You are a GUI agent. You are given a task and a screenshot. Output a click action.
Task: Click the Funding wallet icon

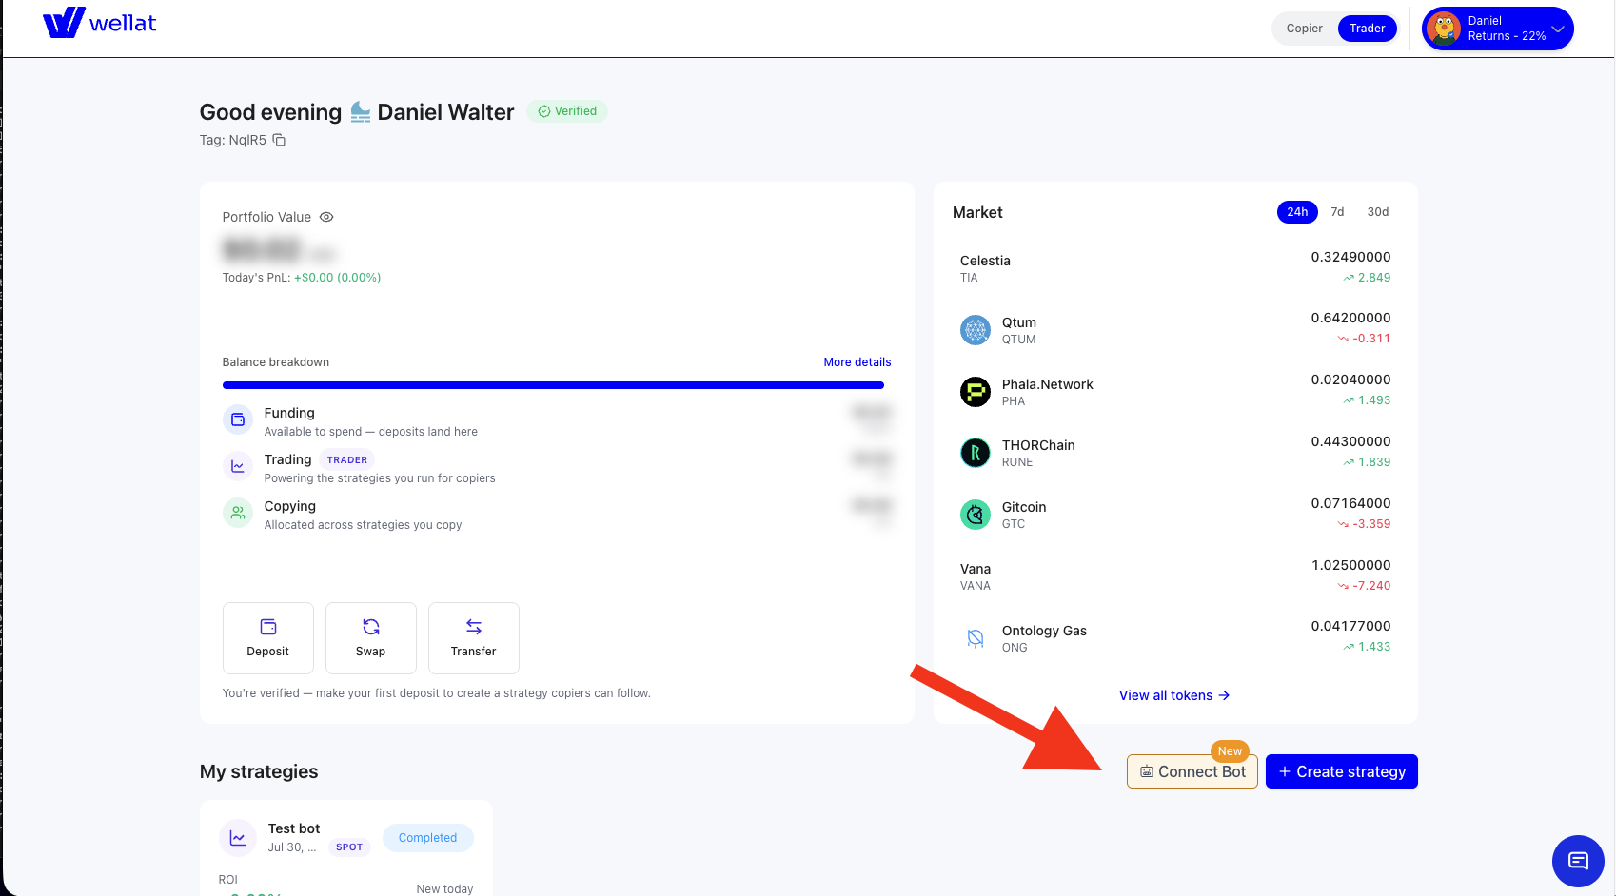pos(238,419)
